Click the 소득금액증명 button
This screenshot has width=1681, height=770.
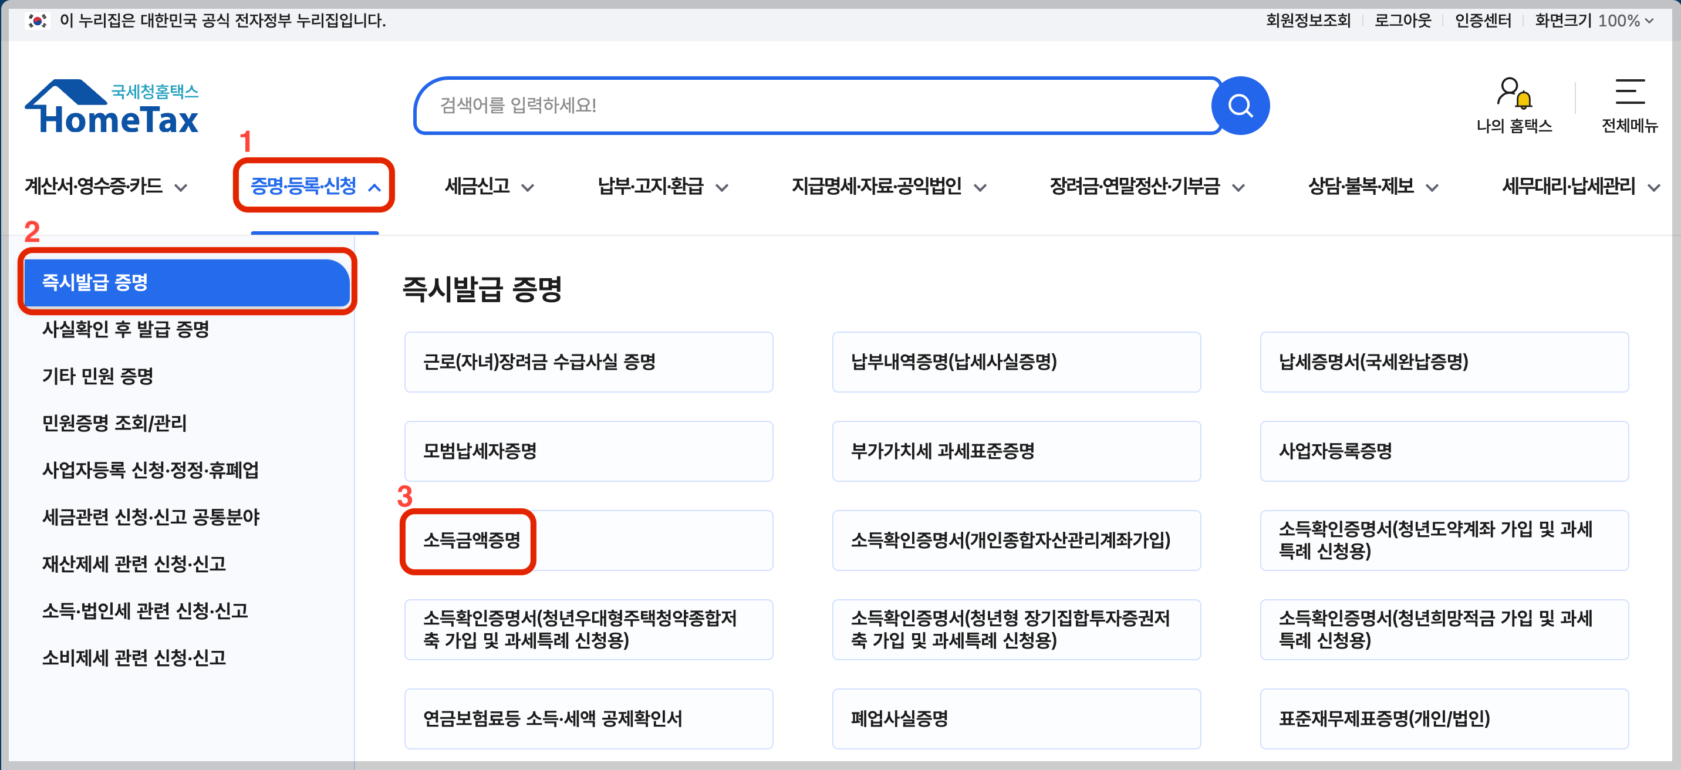pyautogui.click(x=471, y=541)
